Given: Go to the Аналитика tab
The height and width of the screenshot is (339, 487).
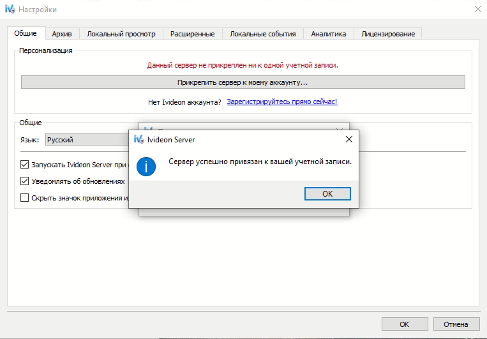Looking at the screenshot, I should point(329,34).
